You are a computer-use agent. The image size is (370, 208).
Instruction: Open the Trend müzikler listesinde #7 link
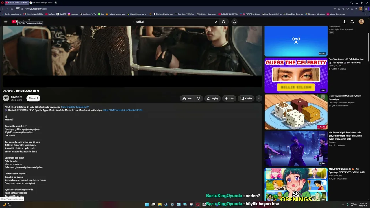[75, 107]
